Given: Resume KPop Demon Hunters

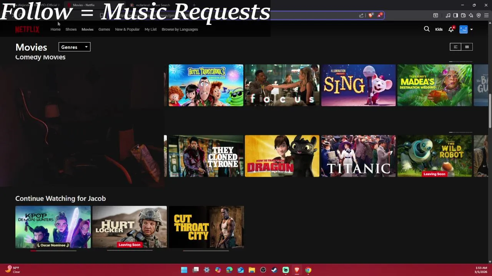Looking at the screenshot, I should point(53,227).
